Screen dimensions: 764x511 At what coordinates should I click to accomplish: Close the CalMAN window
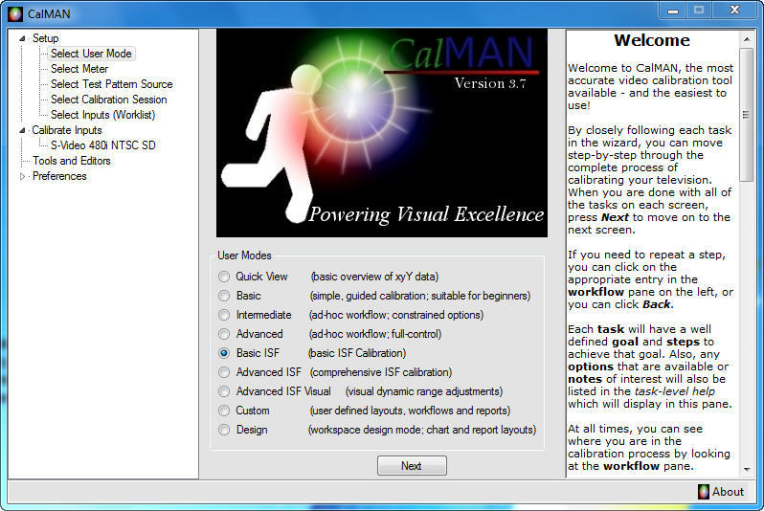click(x=734, y=11)
